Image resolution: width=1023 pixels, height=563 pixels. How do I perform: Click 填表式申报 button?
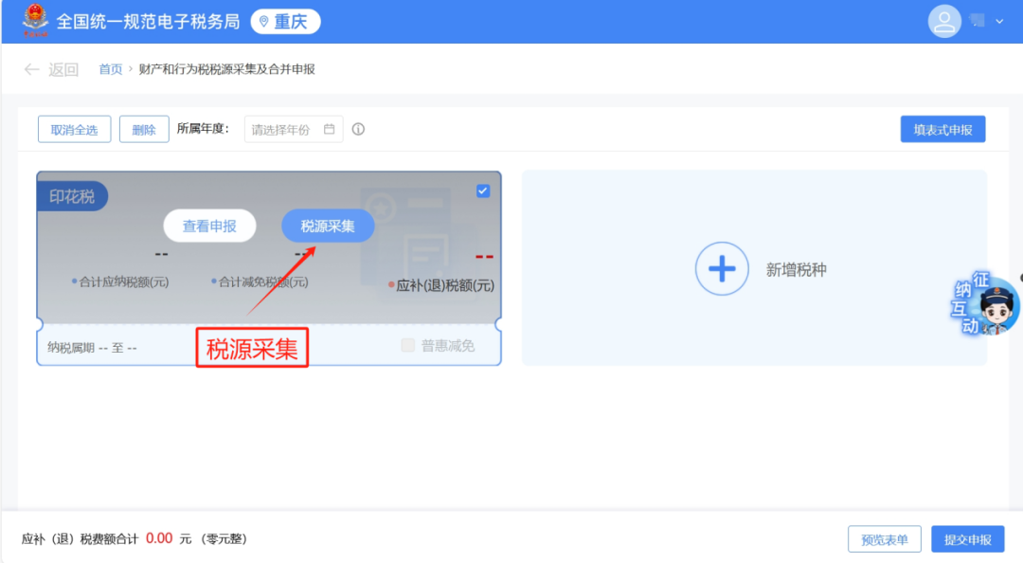coord(942,129)
